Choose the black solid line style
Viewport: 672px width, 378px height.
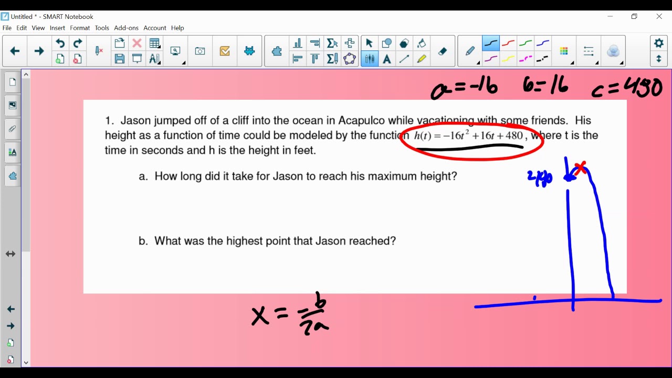(x=491, y=43)
